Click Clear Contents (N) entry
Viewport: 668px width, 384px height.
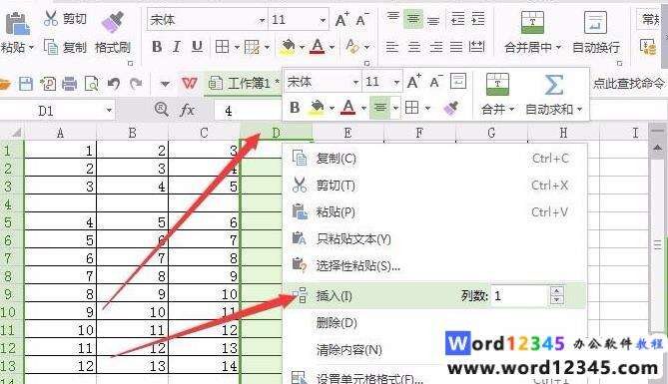point(348,350)
